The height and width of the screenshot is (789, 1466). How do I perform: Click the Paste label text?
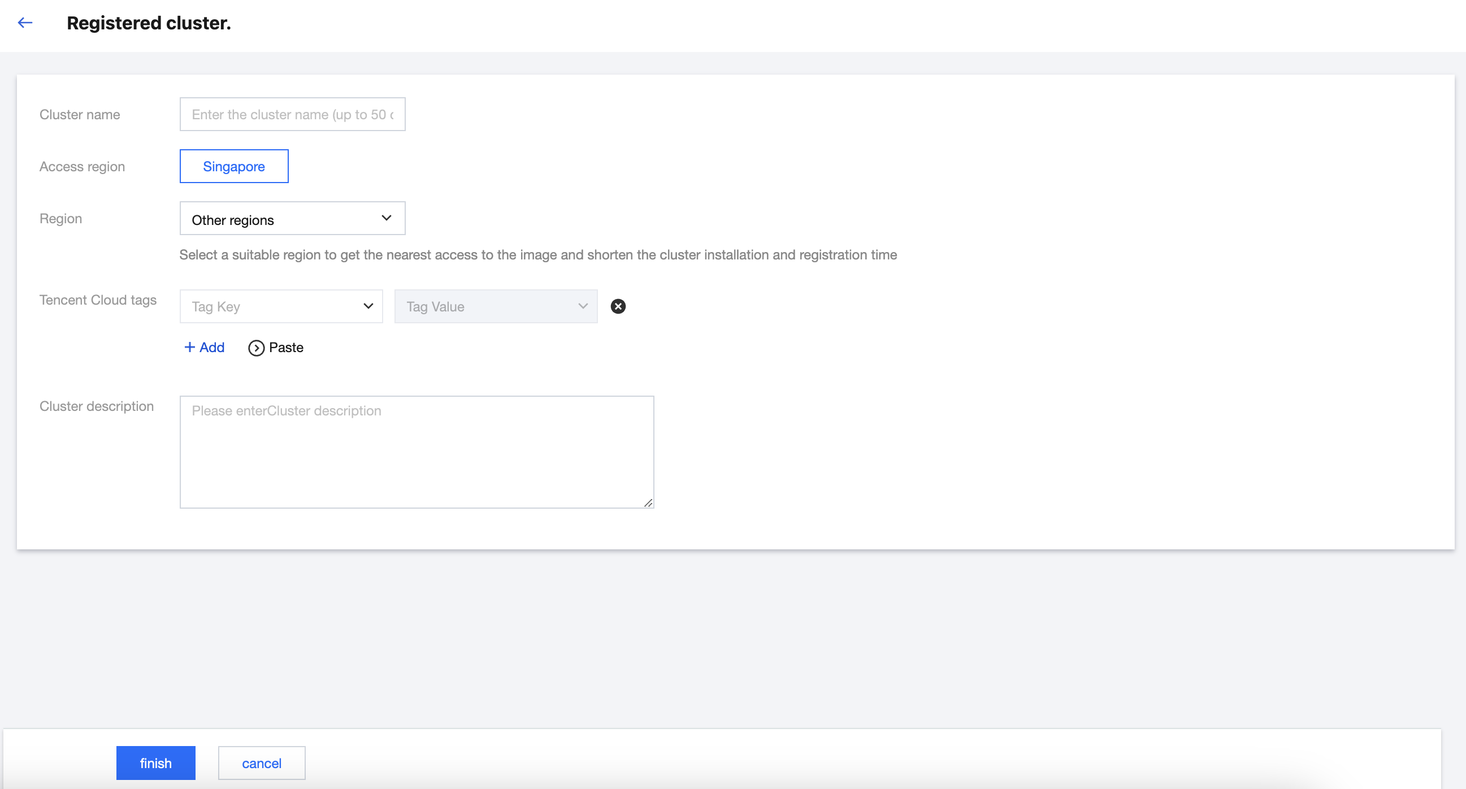click(x=286, y=347)
